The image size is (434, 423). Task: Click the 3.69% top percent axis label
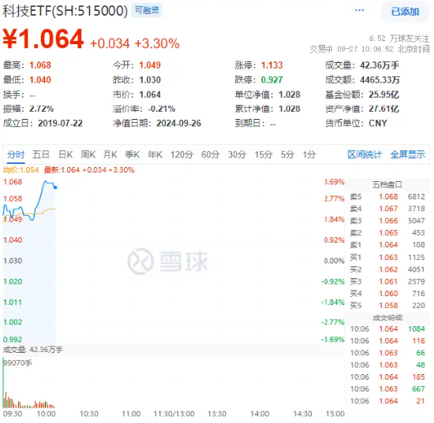[334, 182]
